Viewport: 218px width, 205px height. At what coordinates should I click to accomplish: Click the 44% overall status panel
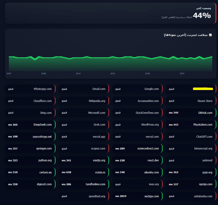click(x=111, y=13)
